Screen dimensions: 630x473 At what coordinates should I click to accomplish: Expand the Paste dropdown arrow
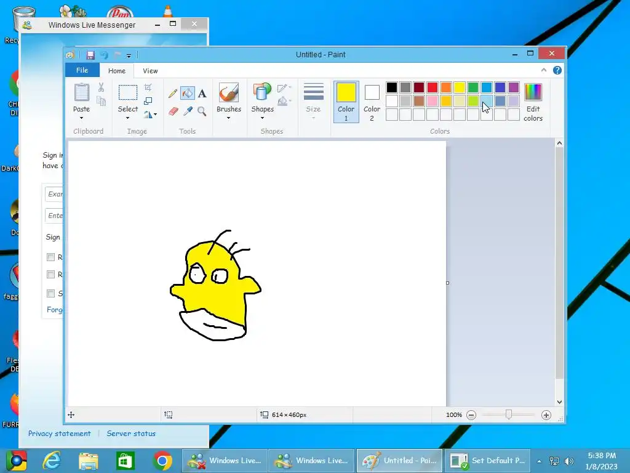point(82,118)
